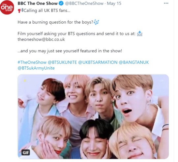
Task: Click the theoneshow@bbc.co.uk email address
Action: [41, 39]
